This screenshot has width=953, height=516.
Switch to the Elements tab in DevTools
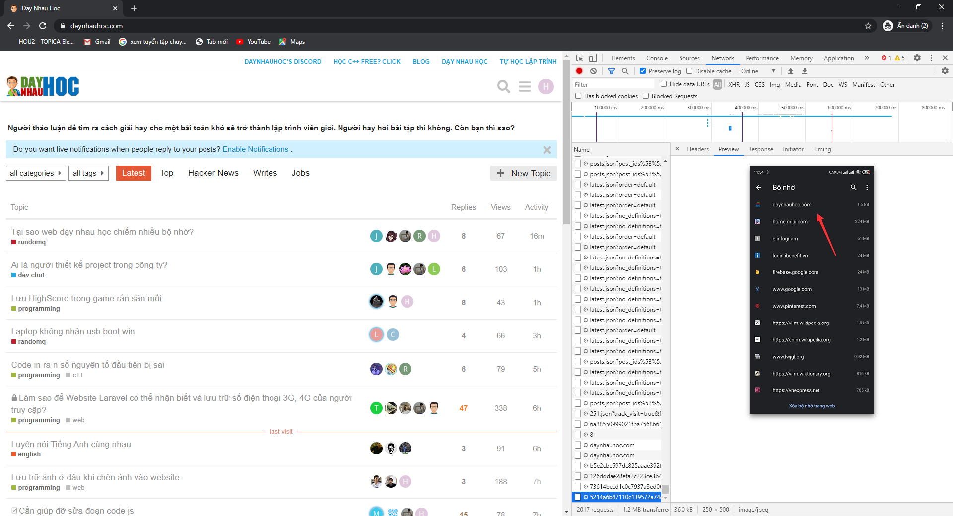tap(623, 58)
